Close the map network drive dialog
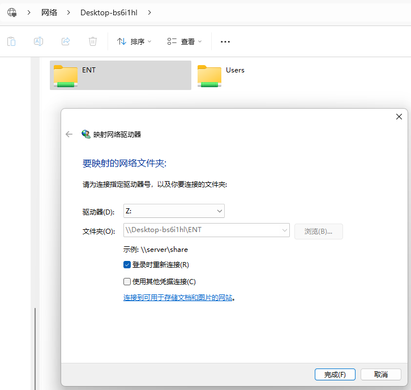Viewport: 411px width, 390px height. (399, 117)
